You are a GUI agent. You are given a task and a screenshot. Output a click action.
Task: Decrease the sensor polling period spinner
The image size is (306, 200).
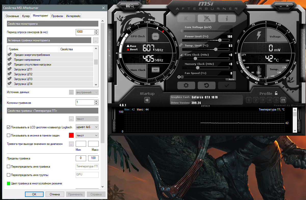[x=96, y=33]
